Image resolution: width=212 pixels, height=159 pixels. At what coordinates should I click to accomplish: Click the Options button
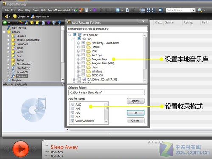coord(136,101)
